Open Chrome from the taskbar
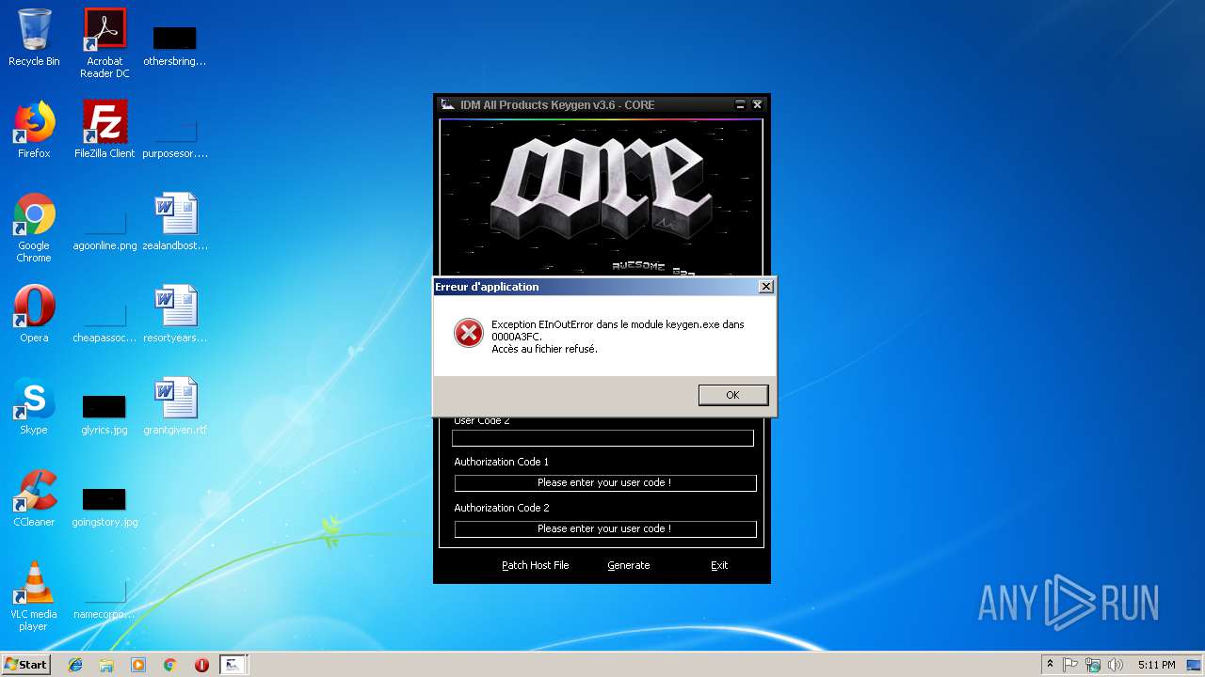Viewport: 1205px width, 677px height. [x=170, y=664]
